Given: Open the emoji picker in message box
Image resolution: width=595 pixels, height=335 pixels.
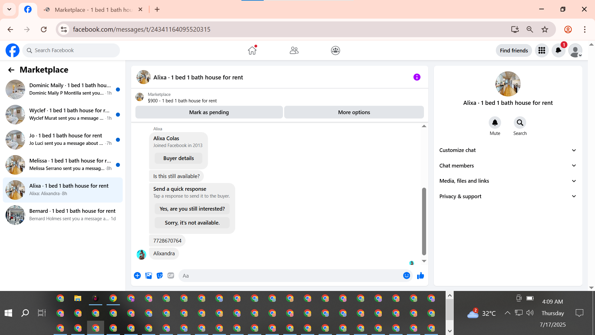Looking at the screenshot, I should (x=407, y=276).
